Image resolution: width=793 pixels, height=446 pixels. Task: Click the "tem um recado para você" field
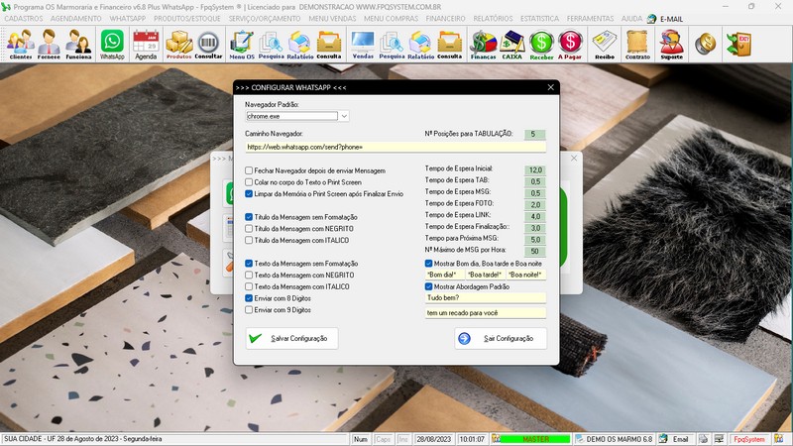(x=486, y=313)
